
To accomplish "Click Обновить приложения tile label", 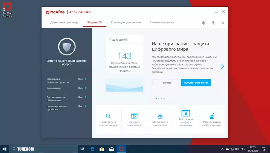I will point(134,124).
